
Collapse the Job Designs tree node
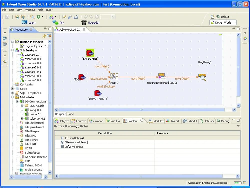pos(12,50)
